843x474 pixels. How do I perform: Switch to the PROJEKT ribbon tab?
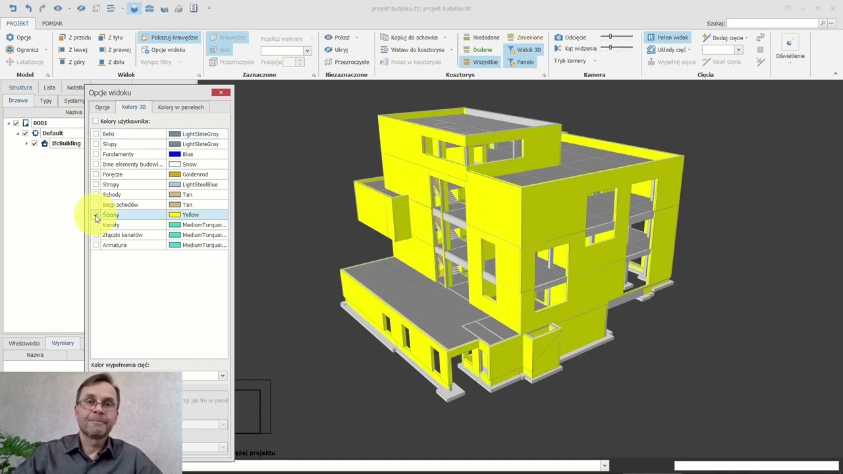point(18,24)
